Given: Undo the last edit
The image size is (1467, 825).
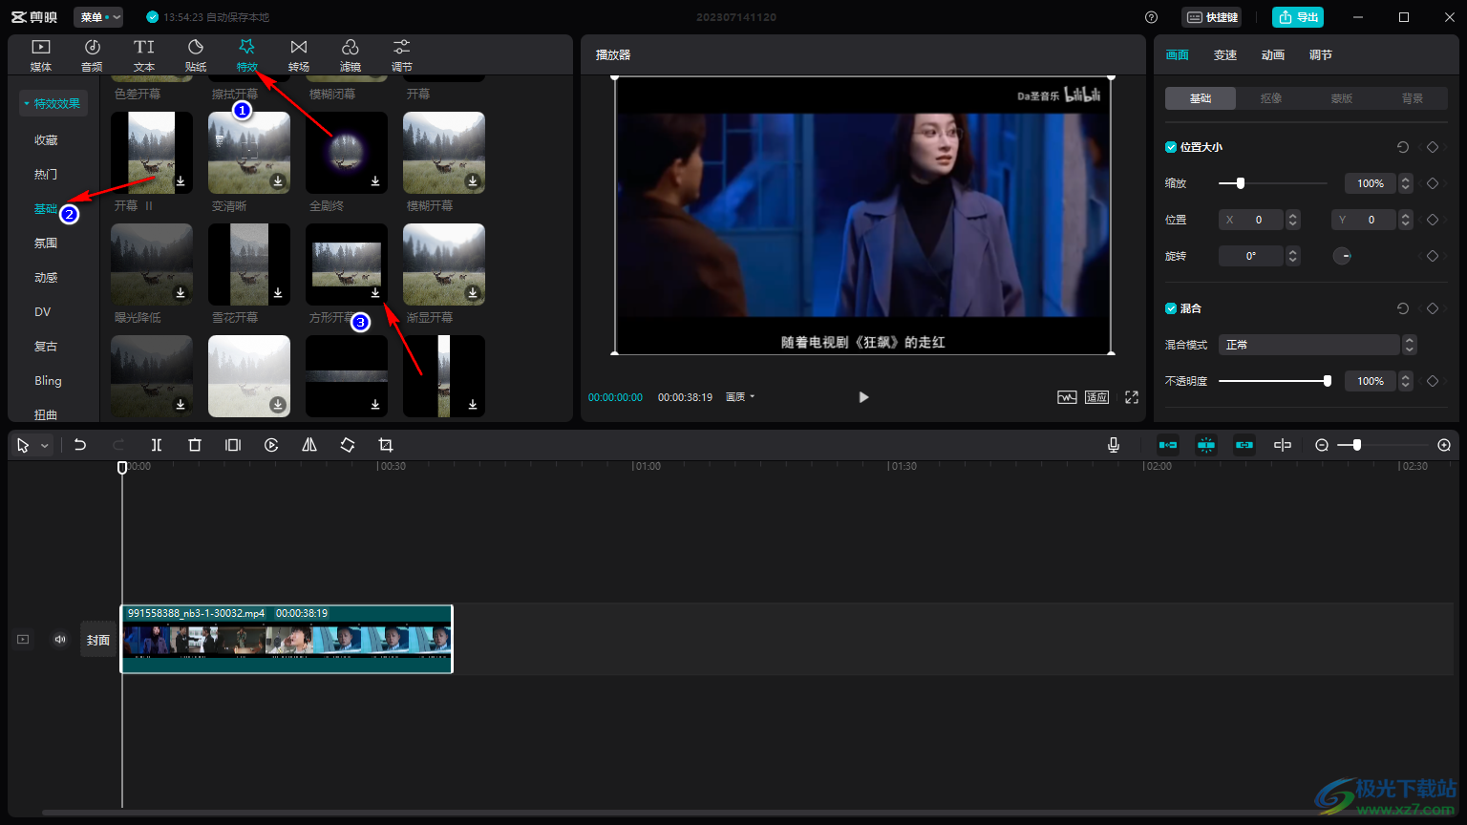Looking at the screenshot, I should (x=80, y=445).
